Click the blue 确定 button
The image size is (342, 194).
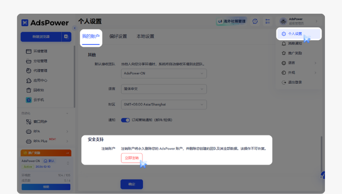coord(132,184)
